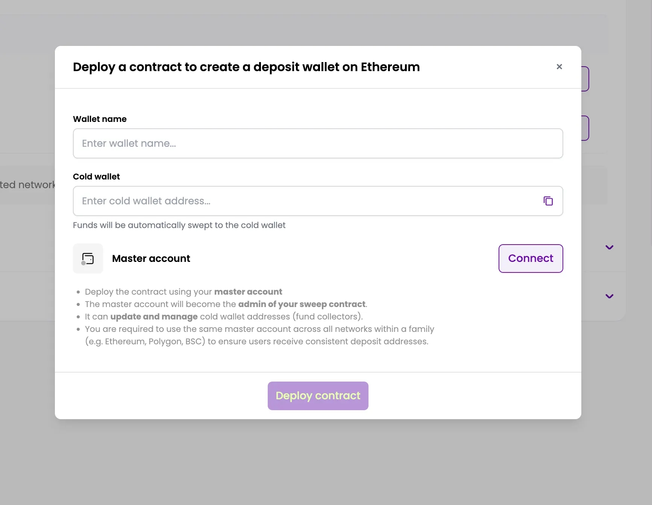Screen dimensions: 652x505
Task: Expand the lower chevron behind the dialog
Action: tap(609, 296)
